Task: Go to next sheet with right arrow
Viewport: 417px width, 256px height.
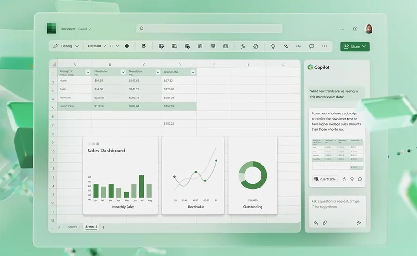Action: (x=59, y=227)
